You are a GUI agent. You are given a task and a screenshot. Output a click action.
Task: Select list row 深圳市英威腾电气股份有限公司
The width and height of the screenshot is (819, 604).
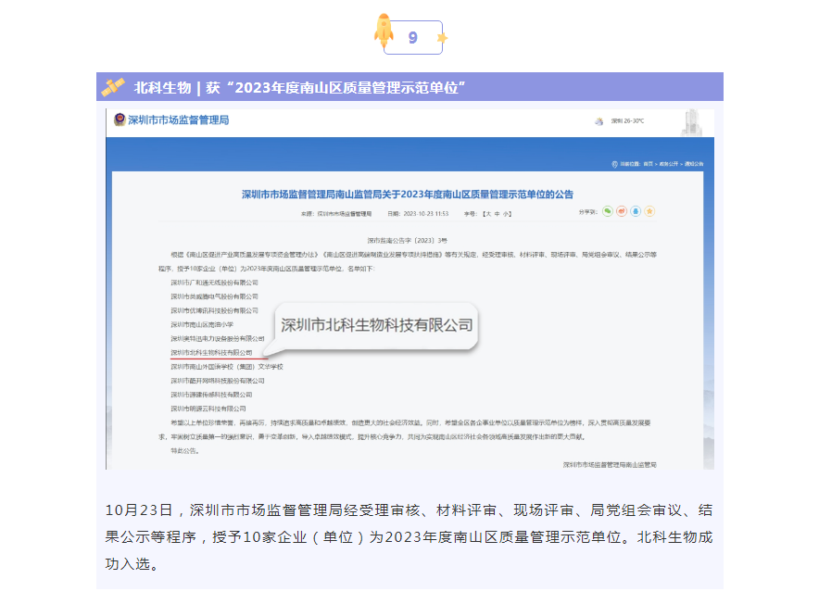click(214, 296)
